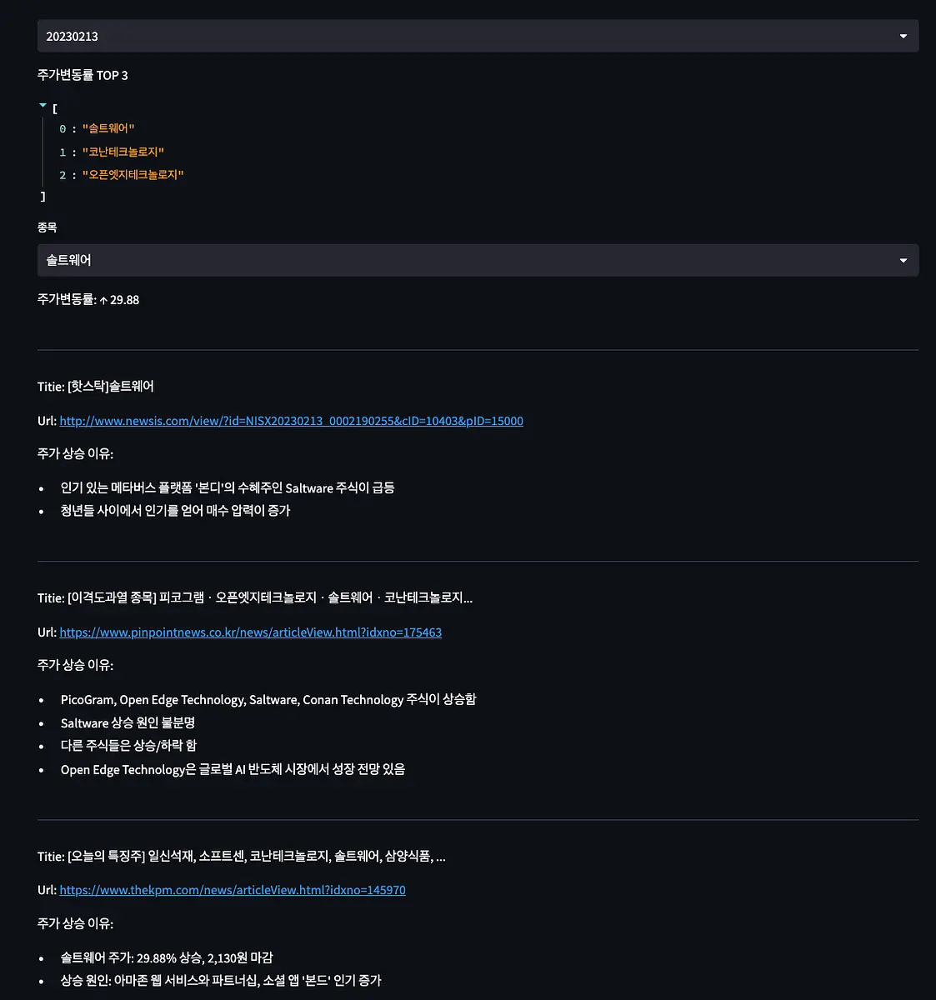Click the bullet about Saltware 상승 원인 불분명
The height and width of the screenshot is (1000, 936).
128,723
